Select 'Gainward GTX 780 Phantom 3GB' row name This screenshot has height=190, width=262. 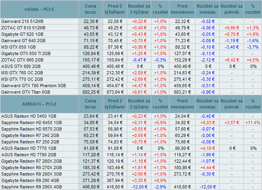pyautogui.click(x=33, y=86)
